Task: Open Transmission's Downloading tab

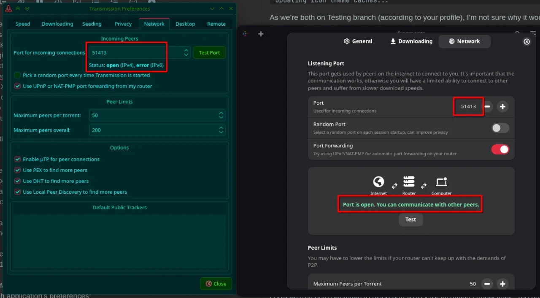Action: pos(57,24)
